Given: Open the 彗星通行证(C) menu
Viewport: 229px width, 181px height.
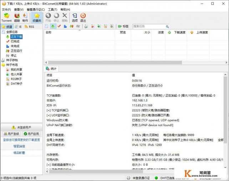Looking at the screenshot, I should coord(36,10).
